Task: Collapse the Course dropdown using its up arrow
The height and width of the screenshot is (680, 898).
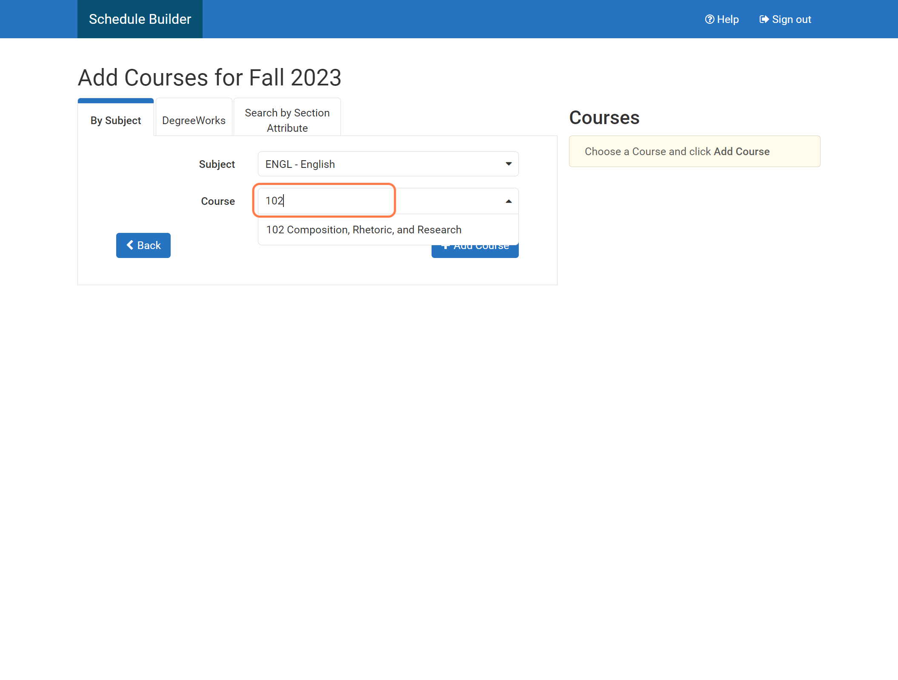Action: point(509,201)
